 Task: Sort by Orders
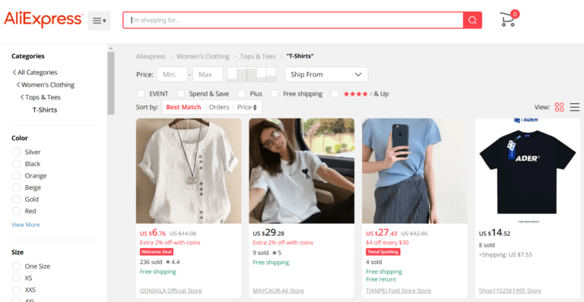click(219, 107)
